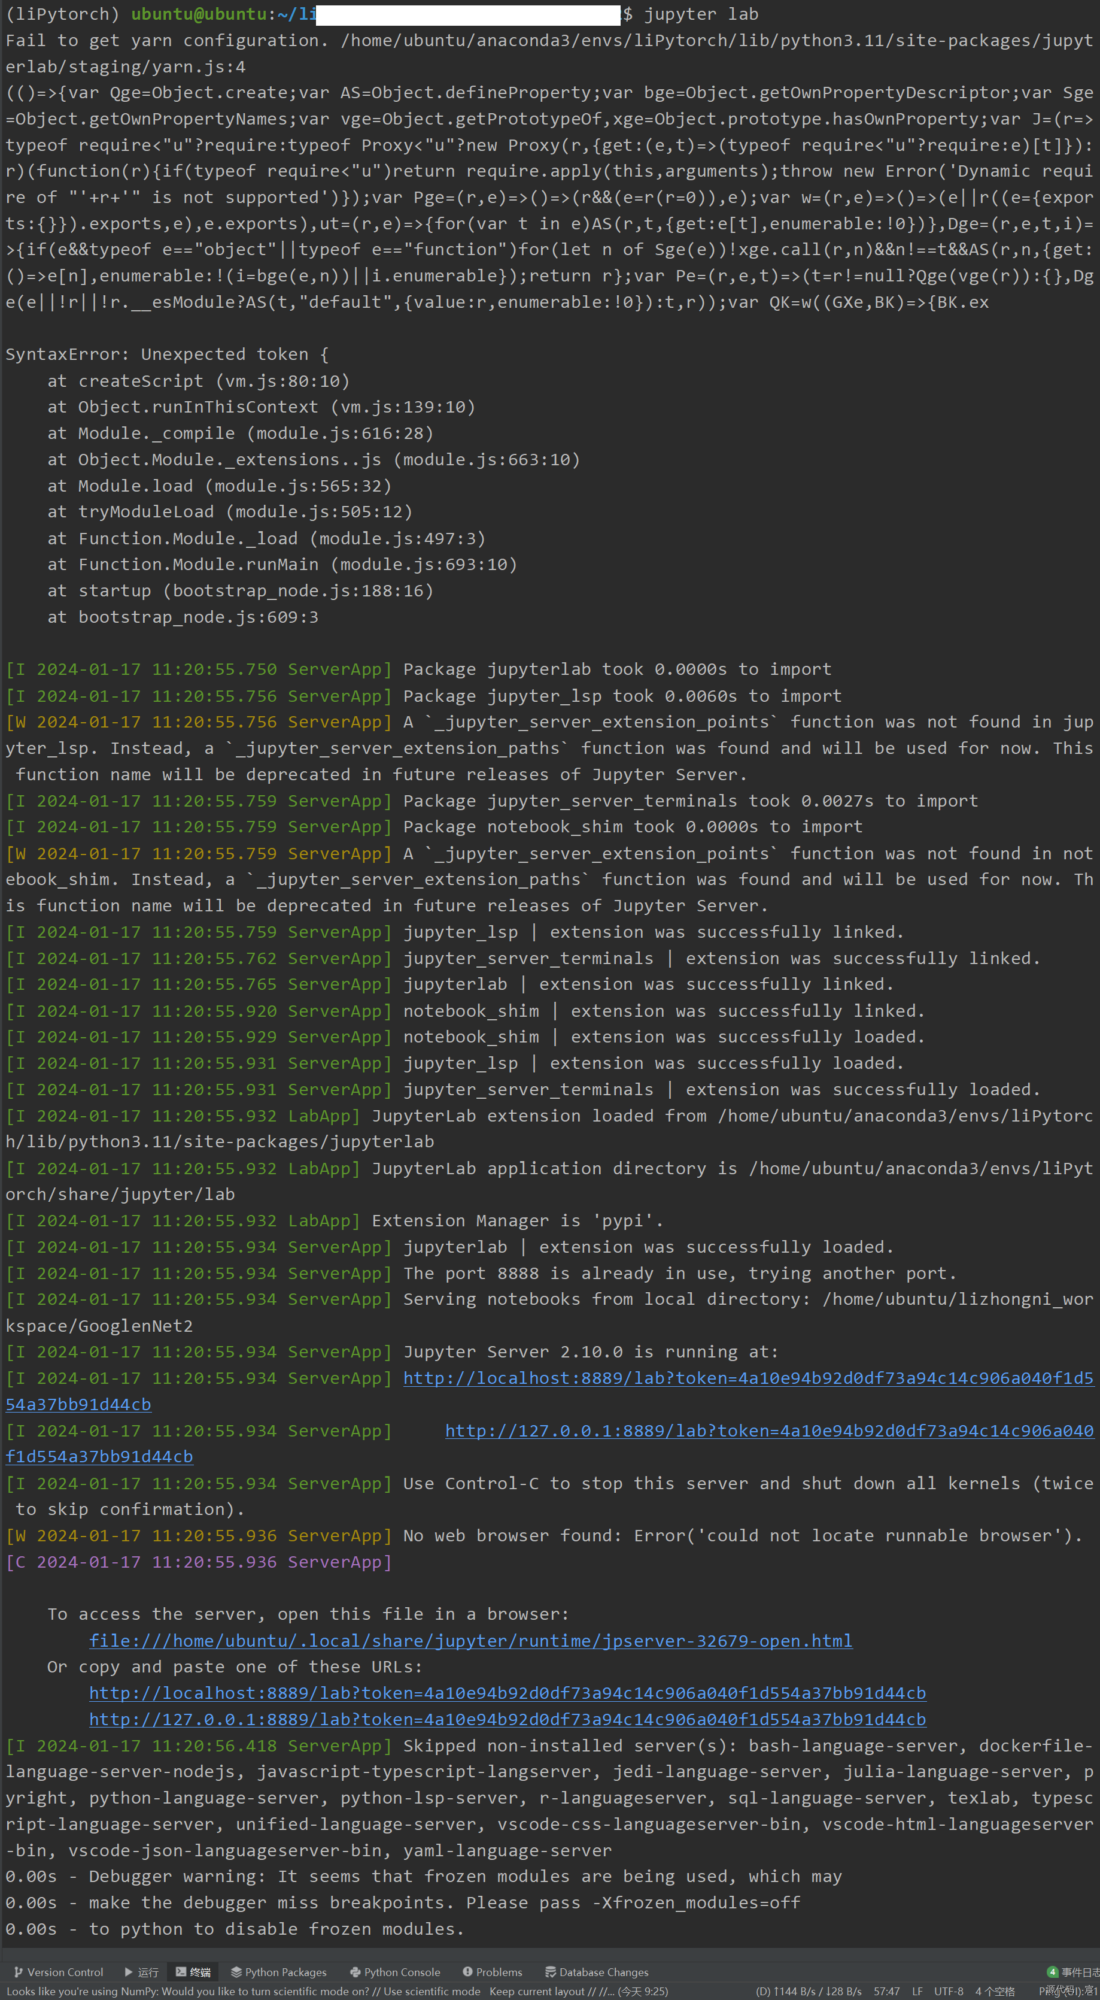Click 'at bootstrap_node.js:609:3' stack line
This screenshot has height=2000, width=1100.
coord(183,616)
